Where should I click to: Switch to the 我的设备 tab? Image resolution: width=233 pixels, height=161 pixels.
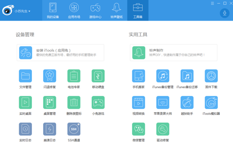pos(53,10)
